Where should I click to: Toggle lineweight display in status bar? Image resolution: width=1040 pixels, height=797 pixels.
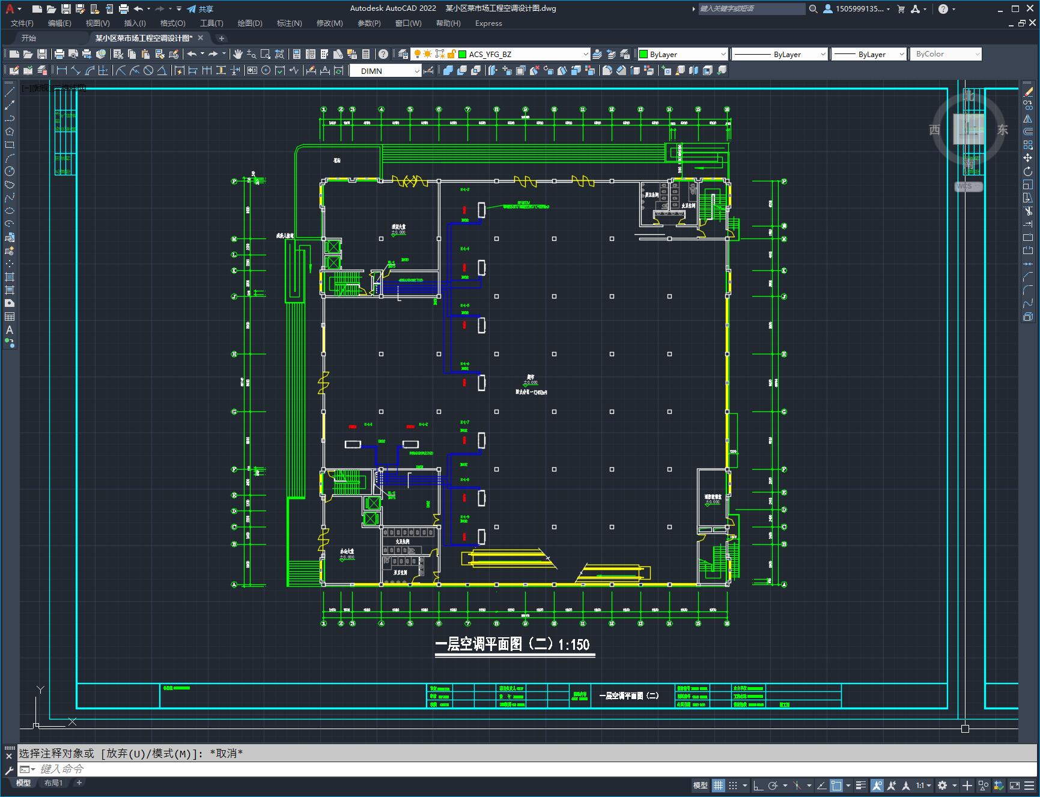(861, 786)
